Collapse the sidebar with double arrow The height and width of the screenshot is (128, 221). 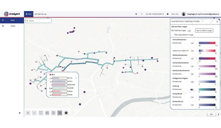click(20, 113)
